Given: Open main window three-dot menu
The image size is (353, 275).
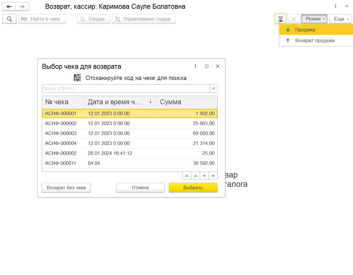Looking at the screenshot, I should click(x=335, y=6).
